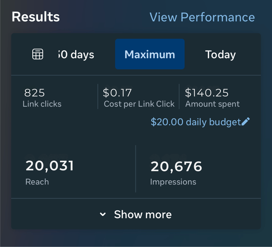Click the $0.17 cost value
272x247 pixels.
[x=117, y=93]
